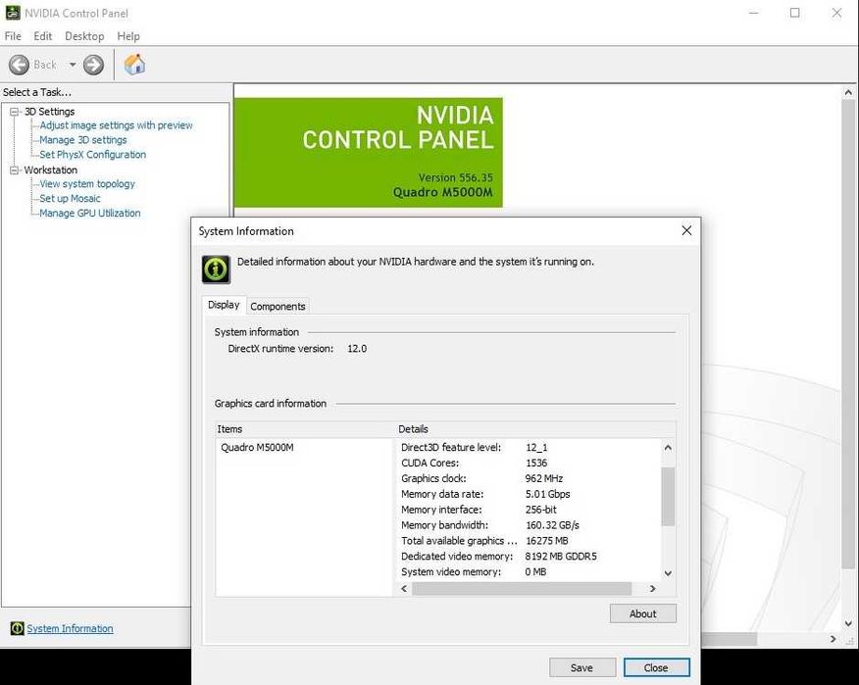Click the details horizontal scroll-right arrow
Screen dimensions: 859x685
pos(652,589)
